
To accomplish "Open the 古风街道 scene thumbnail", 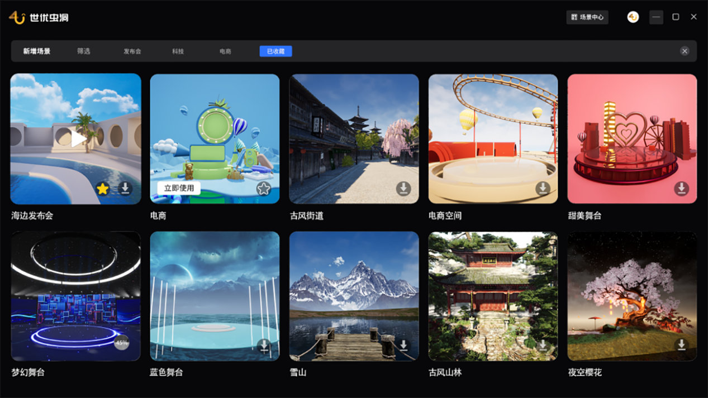I will [x=354, y=138].
